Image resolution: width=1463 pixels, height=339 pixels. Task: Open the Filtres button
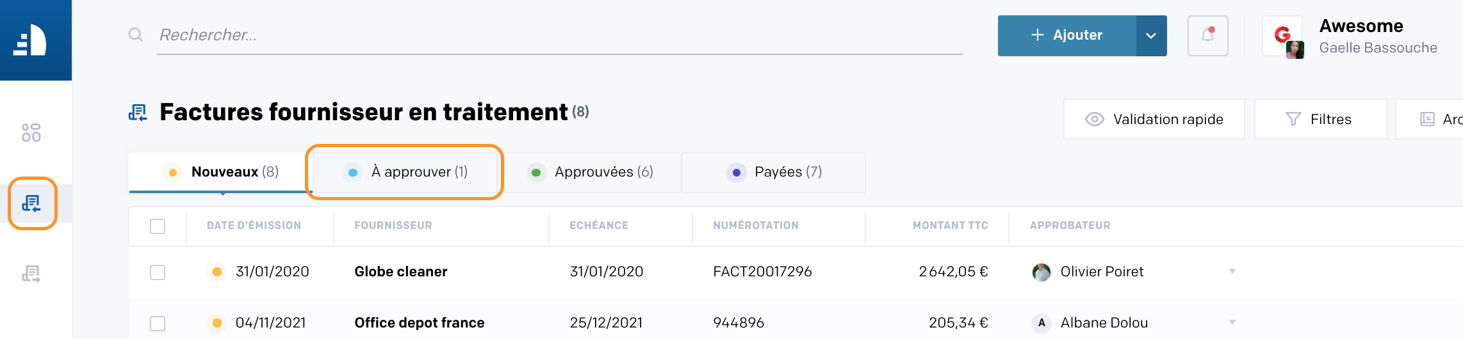point(1320,119)
